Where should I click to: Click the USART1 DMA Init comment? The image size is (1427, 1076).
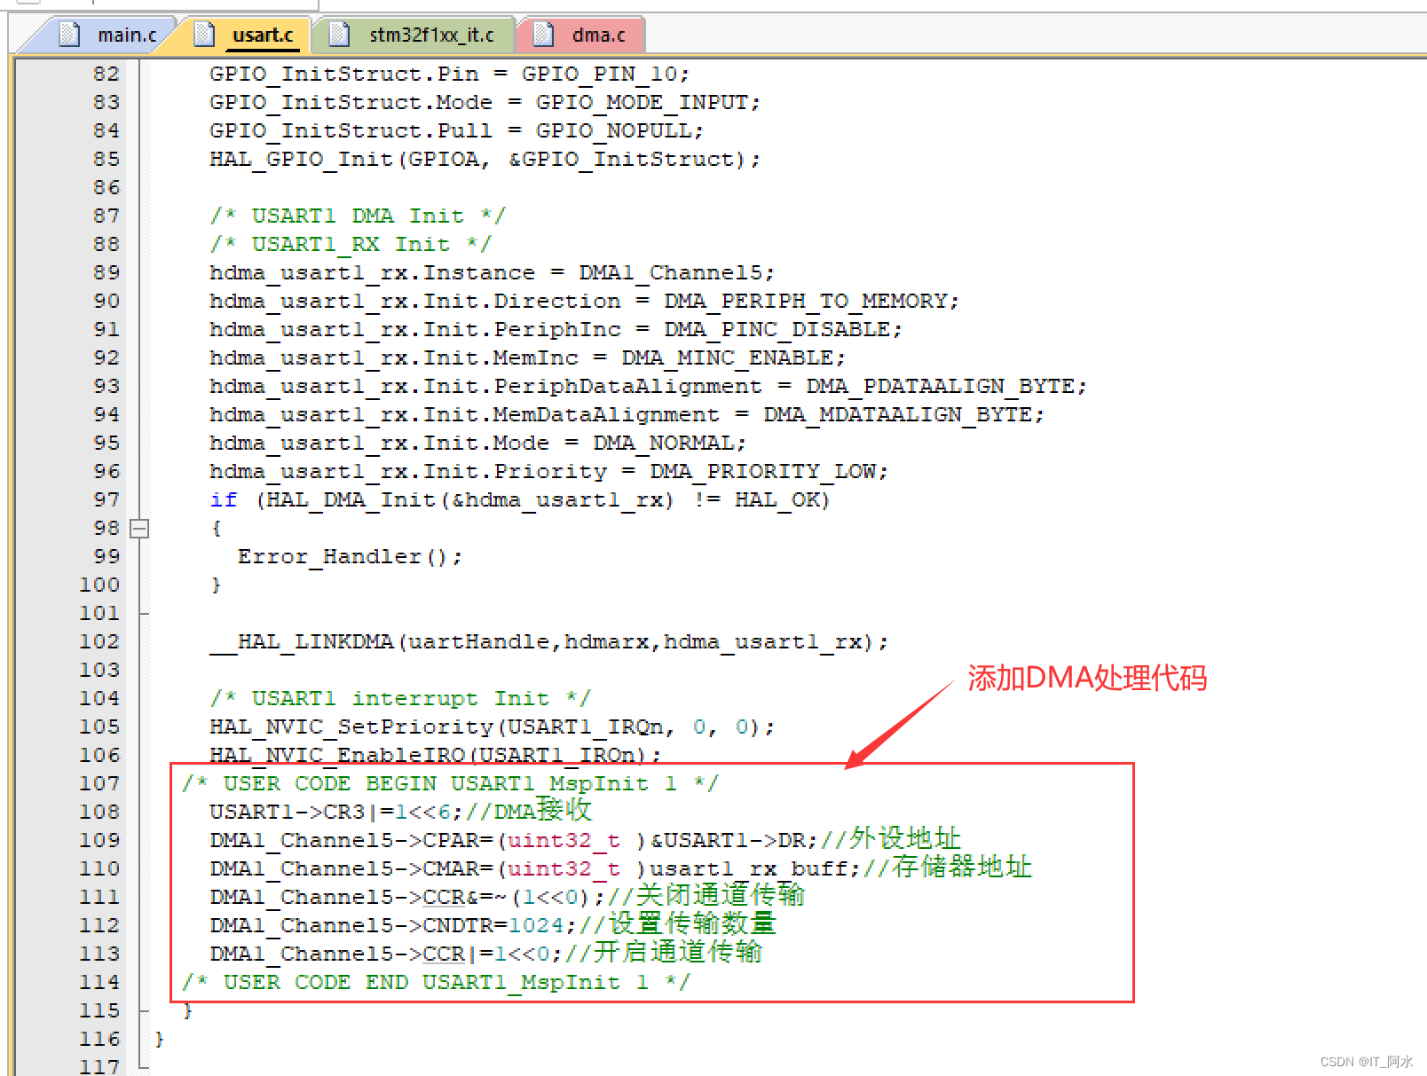click(x=358, y=216)
